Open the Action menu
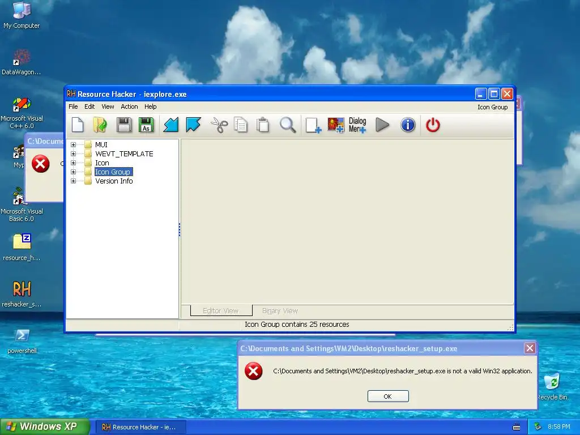Screen dimensions: 580x435 (x=129, y=106)
